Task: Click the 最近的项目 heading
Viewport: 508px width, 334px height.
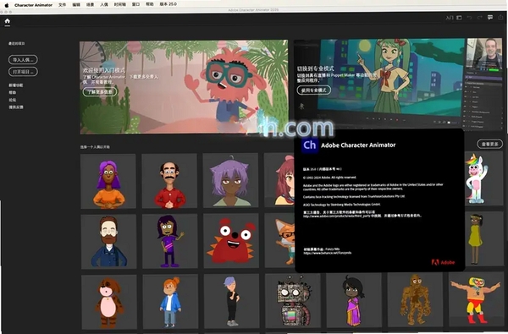Action: (x=17, y=43)
